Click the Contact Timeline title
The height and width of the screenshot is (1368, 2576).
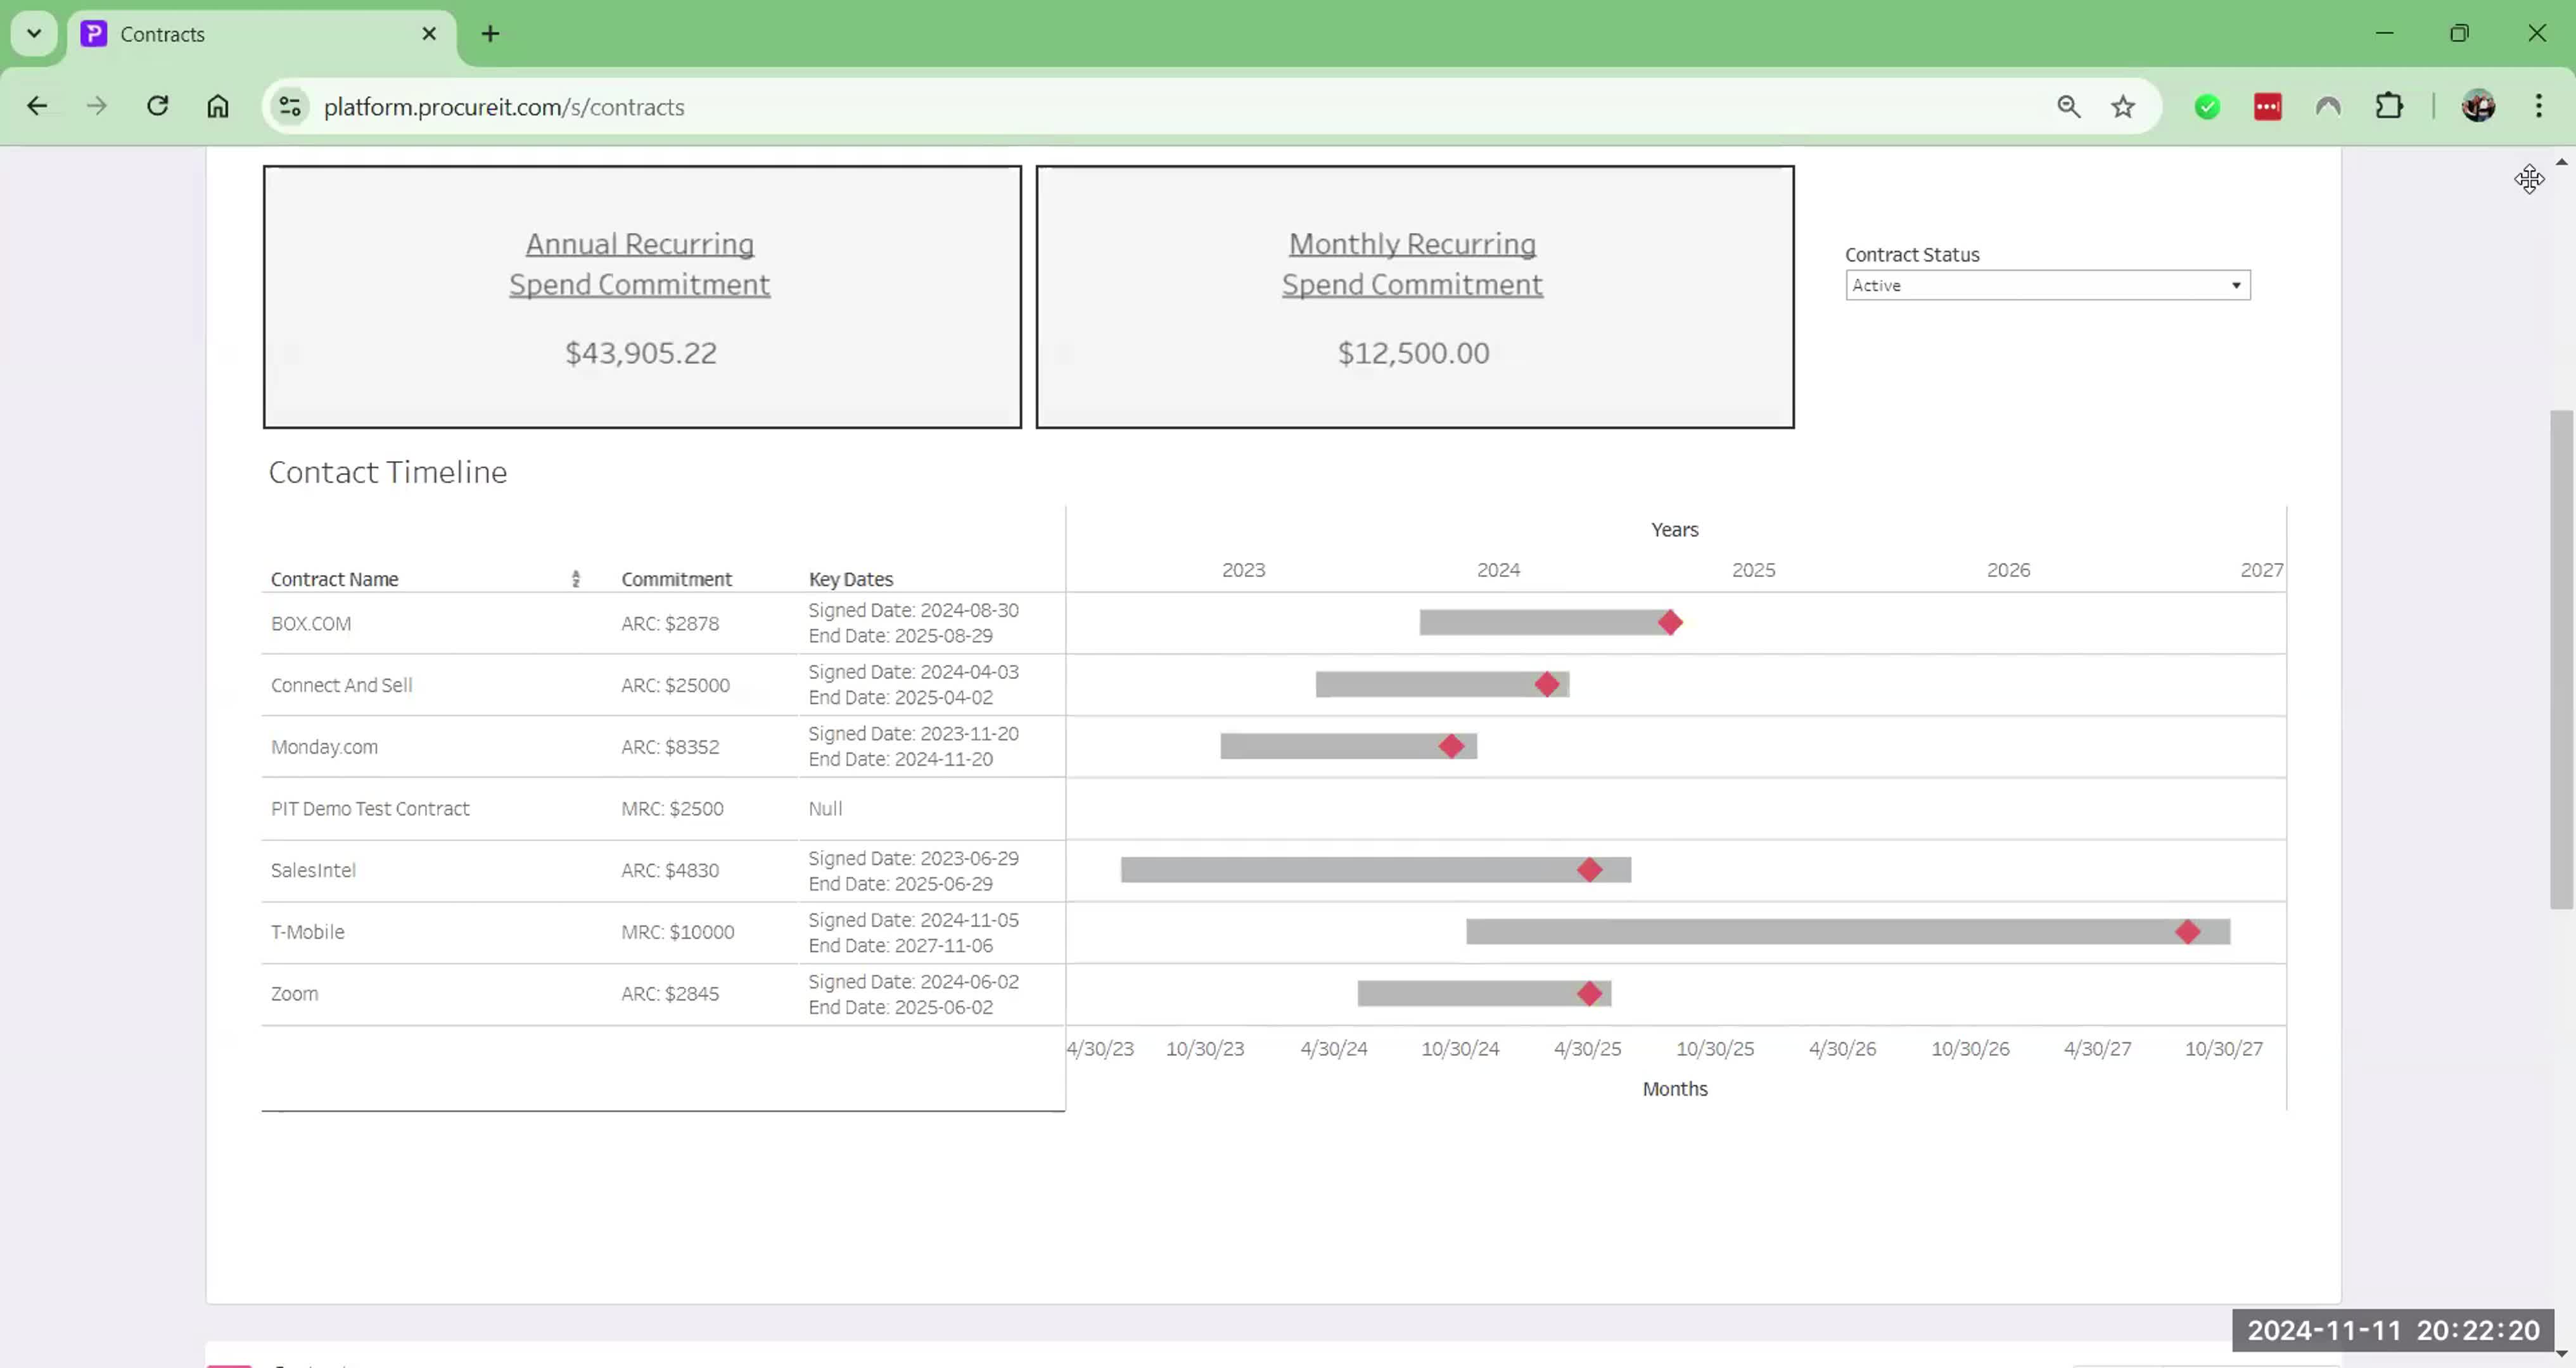click(388, 472)
